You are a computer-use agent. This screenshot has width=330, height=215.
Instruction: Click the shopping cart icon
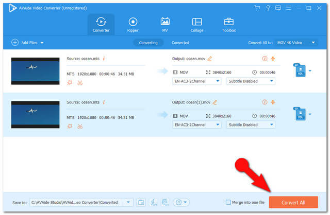(257, 8)
